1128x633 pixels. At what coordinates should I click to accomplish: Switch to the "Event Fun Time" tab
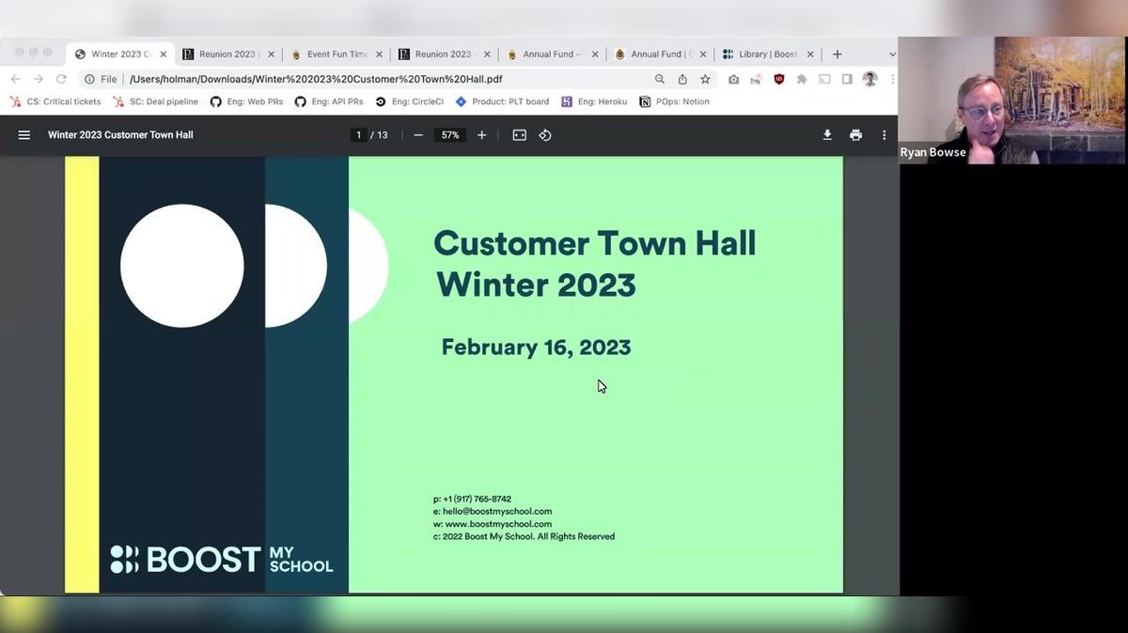pos(334,54)
